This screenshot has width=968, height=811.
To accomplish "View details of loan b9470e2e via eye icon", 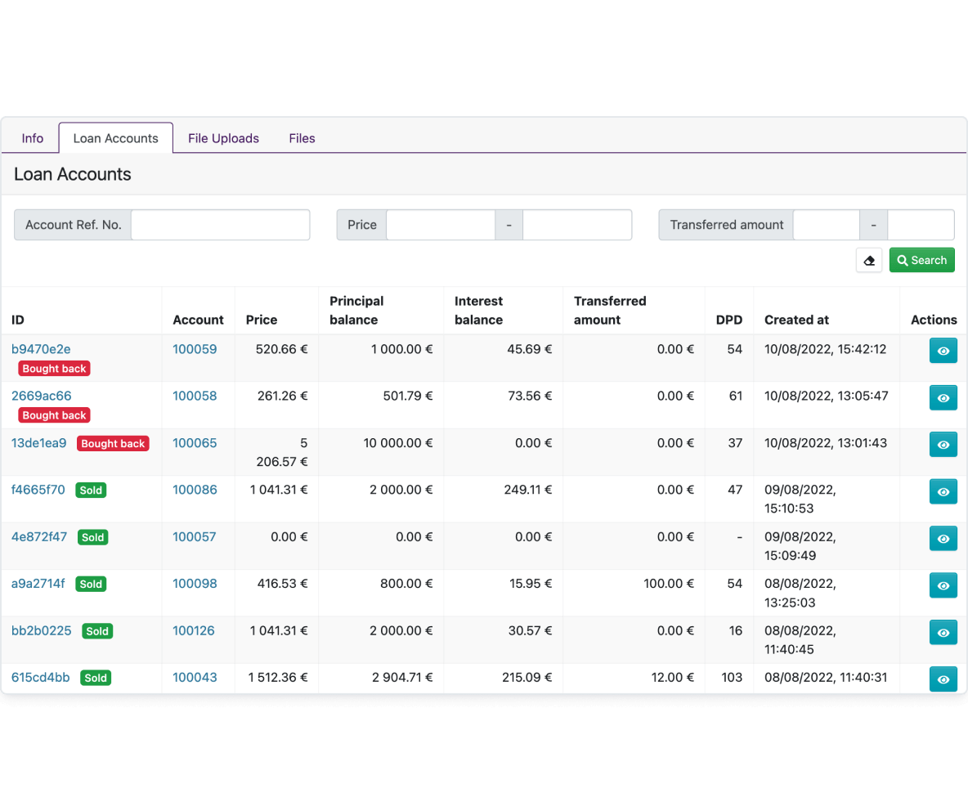I will (943, 351).
